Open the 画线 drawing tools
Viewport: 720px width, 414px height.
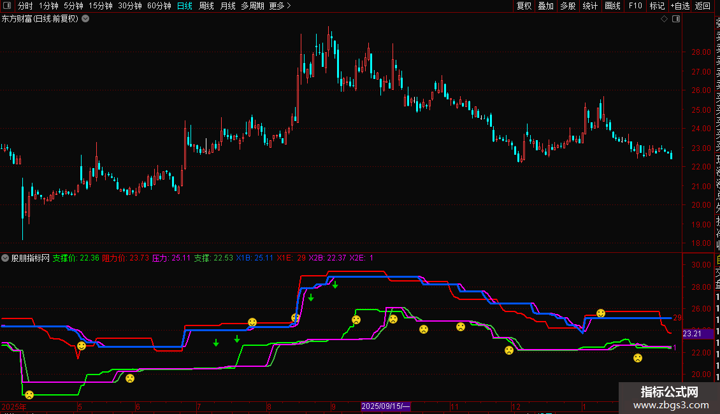coord(612,6)
